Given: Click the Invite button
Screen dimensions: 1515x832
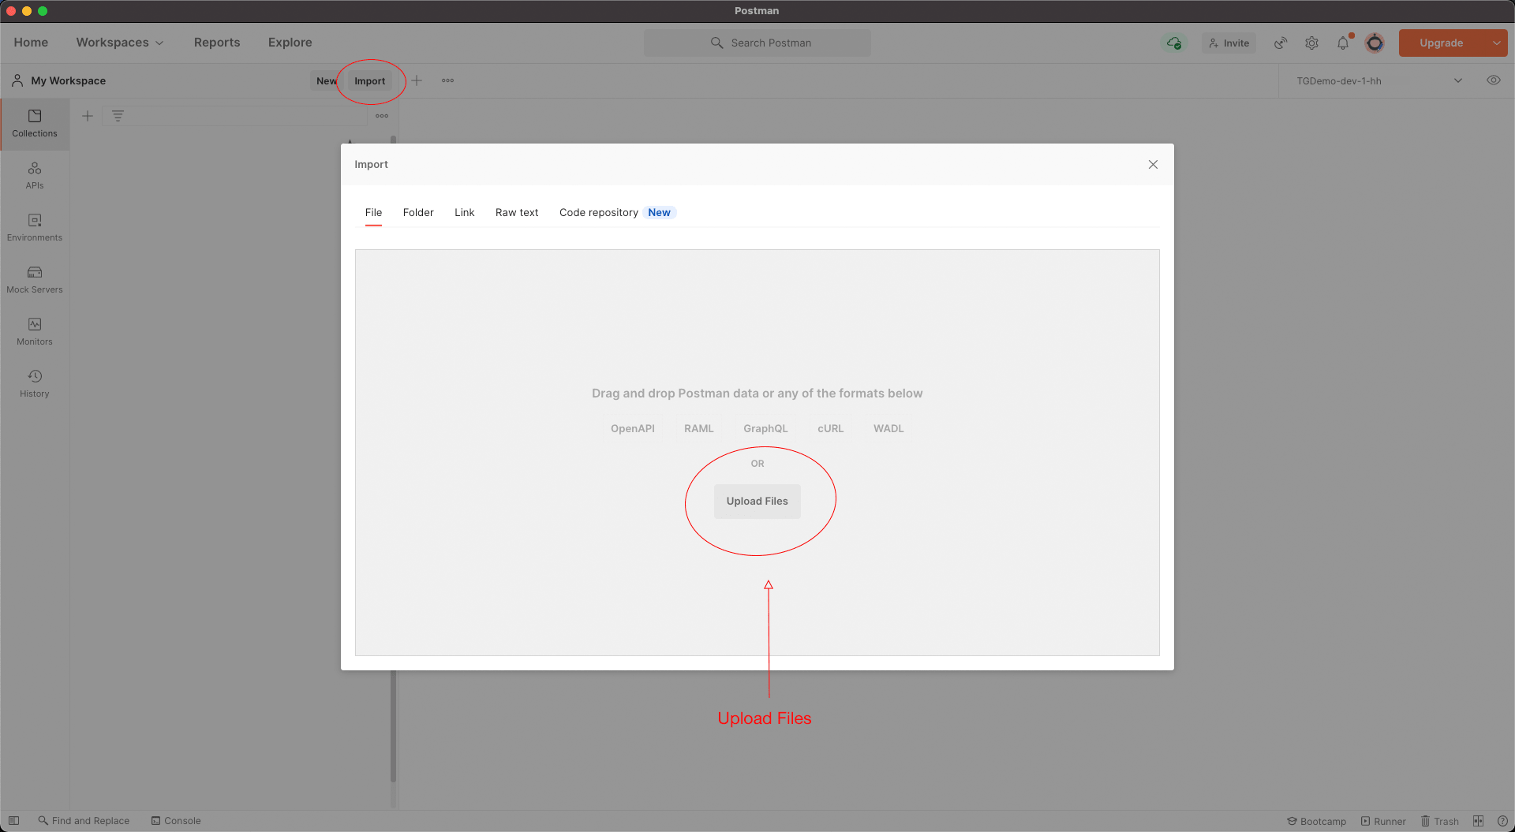Looking at the screenshot, I should coord(1229,43).
